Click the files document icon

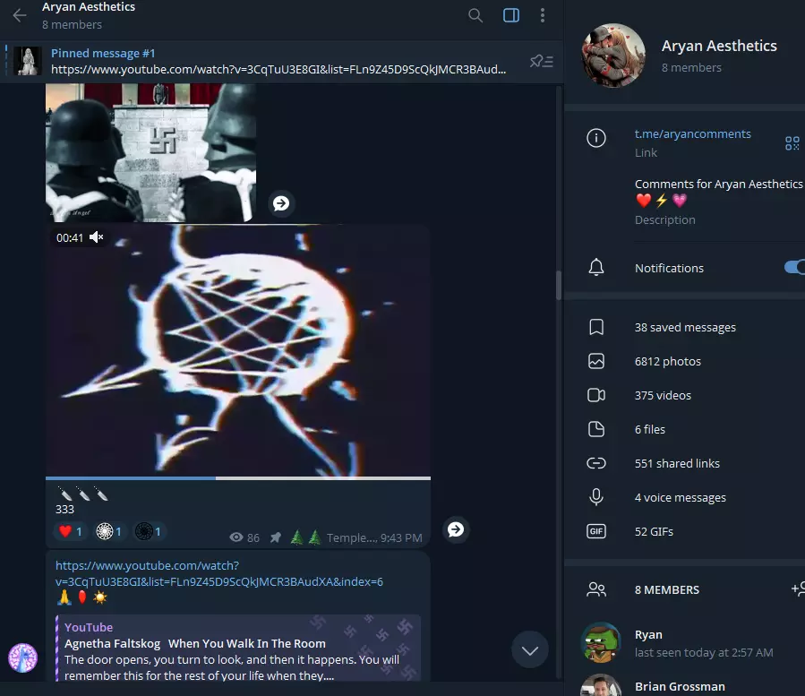click(596, 429)
